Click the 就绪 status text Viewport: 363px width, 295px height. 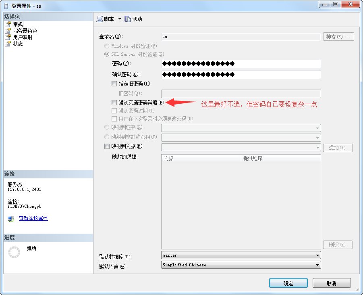[31, 248]
